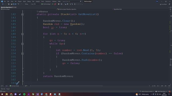Screen dimensions: 172x96
Task: Open the MazeGen_Algorithm class navigation dropdown
Action: [85, 9]
